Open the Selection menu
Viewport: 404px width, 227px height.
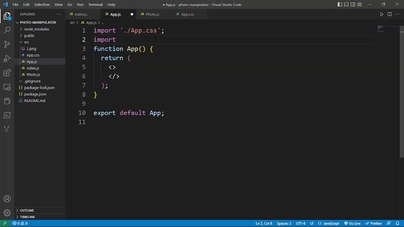click(x=42, y=4)
